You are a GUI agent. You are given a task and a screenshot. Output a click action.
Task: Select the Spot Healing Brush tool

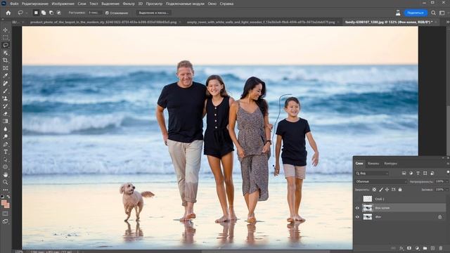click(x=6, y=83)
